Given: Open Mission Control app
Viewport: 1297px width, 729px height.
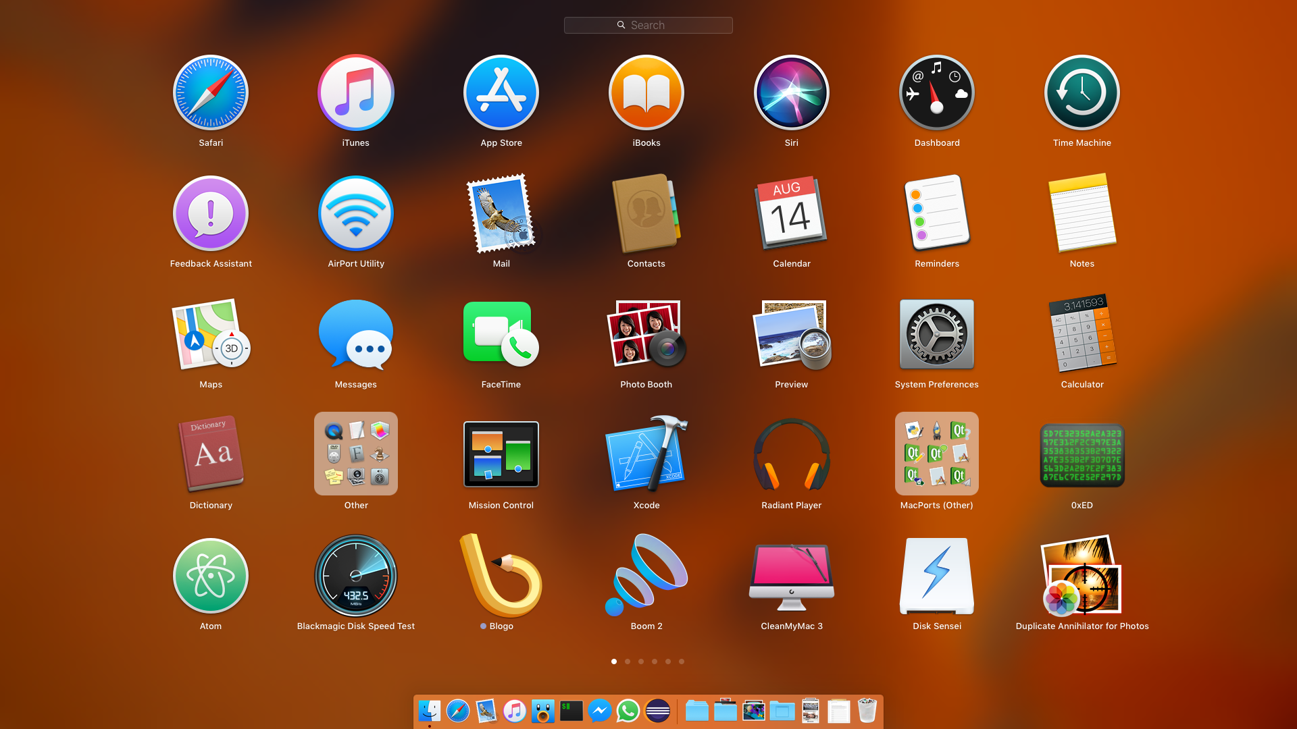Looking at the screenshot, I should 501,454.
